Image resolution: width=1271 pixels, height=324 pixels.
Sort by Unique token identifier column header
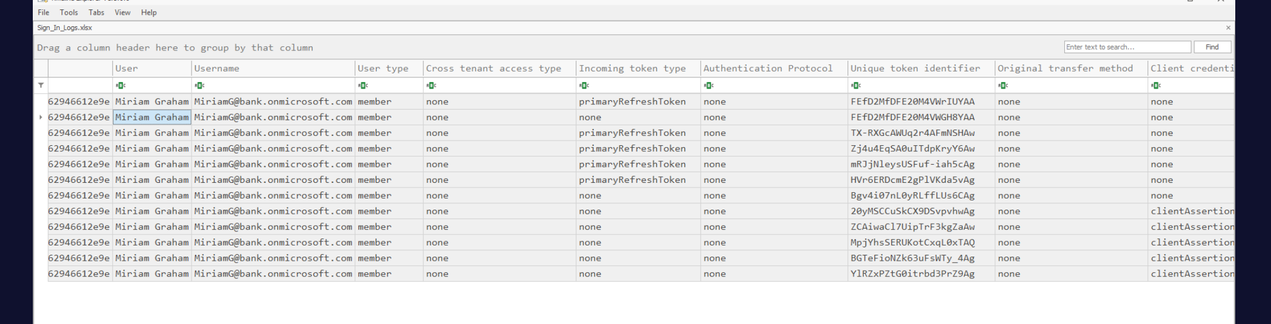(x=915, y=69)
